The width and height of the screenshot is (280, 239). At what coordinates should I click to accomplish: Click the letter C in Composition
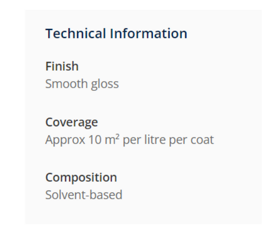(x=49, y=178)
